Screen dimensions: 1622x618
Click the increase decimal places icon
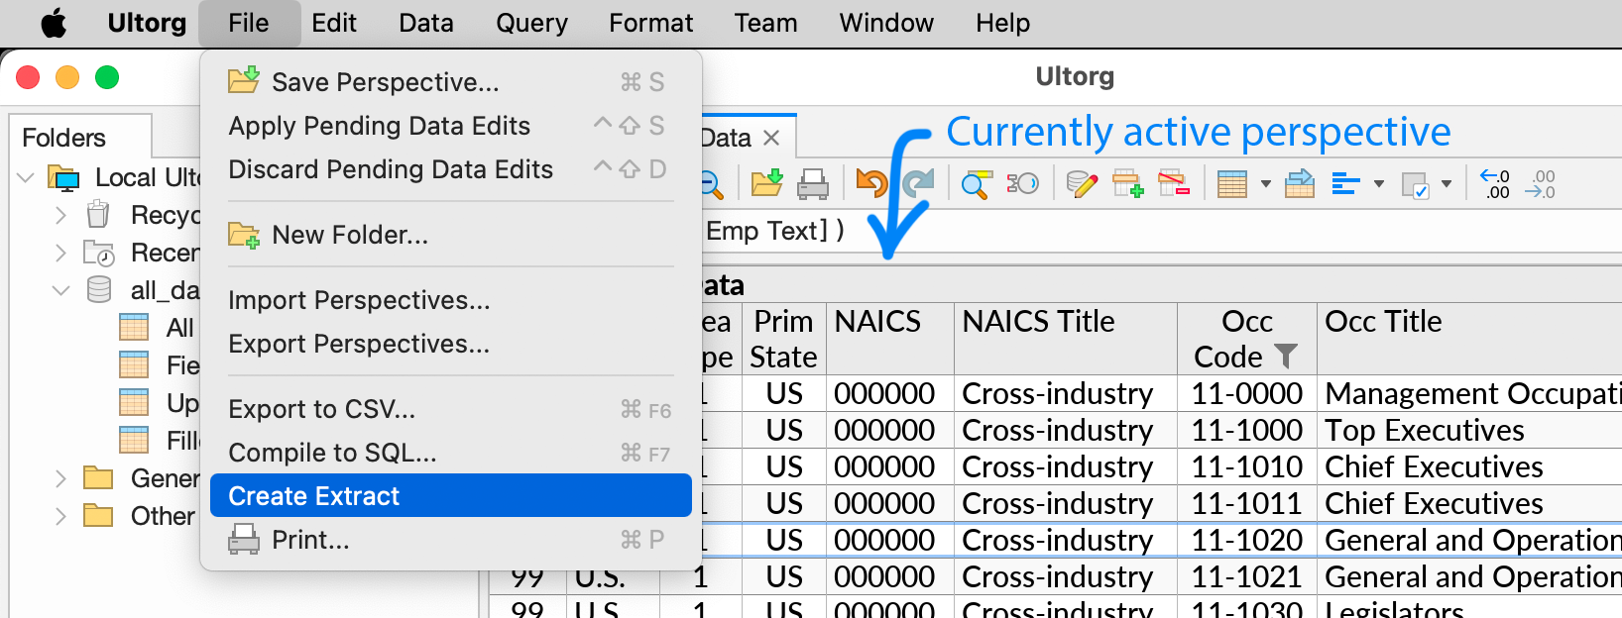pos(1495,183)
